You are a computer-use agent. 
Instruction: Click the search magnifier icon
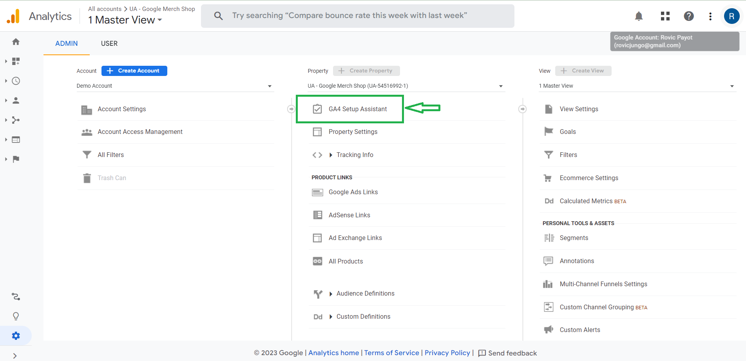coord(218,16)
